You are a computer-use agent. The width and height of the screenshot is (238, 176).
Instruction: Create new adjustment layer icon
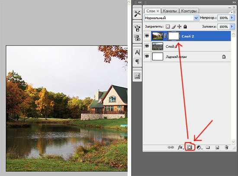tap(199, 147)
